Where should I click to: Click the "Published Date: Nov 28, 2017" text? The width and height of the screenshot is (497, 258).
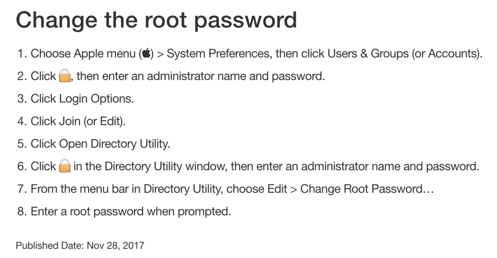point(80,246)
